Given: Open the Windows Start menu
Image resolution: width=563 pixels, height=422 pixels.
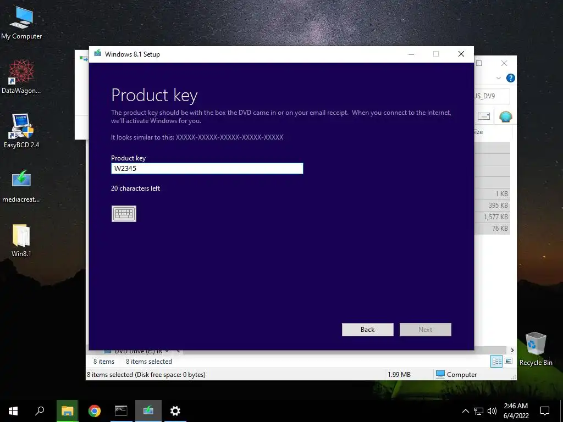Looking at the screenshot, I should [x=13, y=411].
